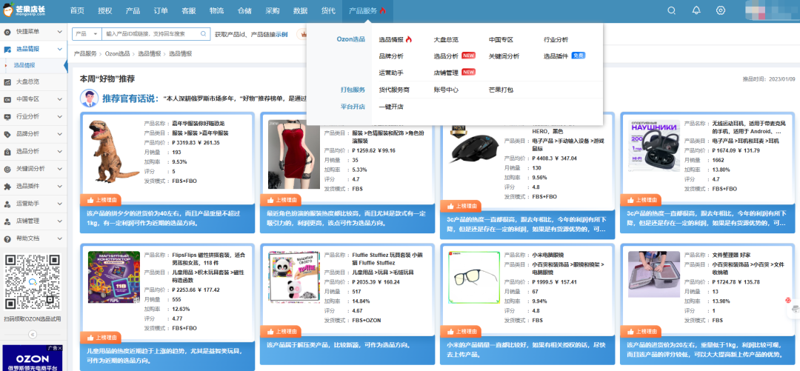
Task: Click 上榜理由 thumbs-up tag on the dinosaur costume card
Action: click(102, 200)
